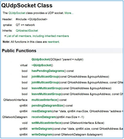Open the QUdpSocket link in the class description
Screen dimensions: 124x139
pyautogui.click(x=17, y=13)
